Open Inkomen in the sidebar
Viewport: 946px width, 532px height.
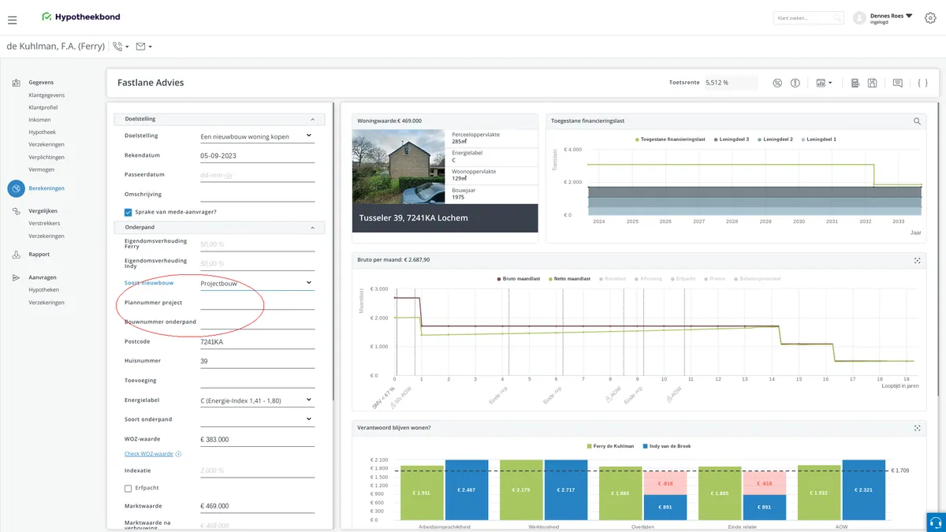coord(39,120)
